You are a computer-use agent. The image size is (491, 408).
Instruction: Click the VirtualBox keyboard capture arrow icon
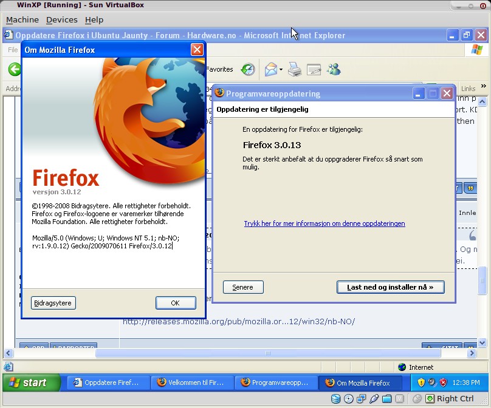[x=430, y=399]
